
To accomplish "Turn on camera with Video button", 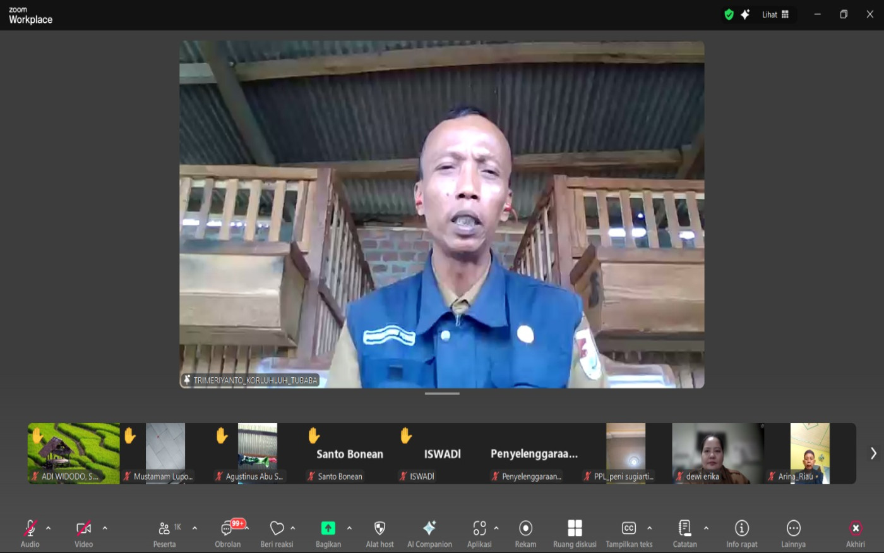I will [x=83, y=533].
